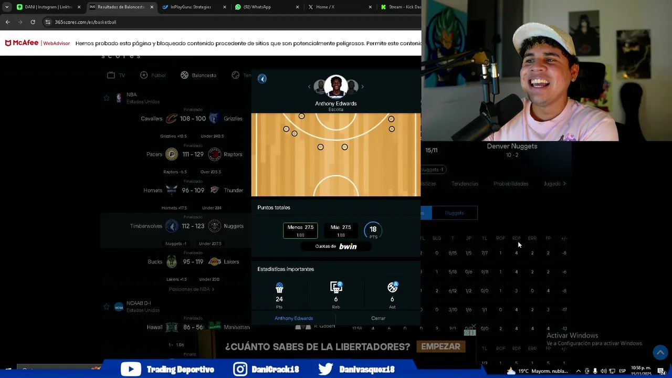Click Anthony Edwards' profile photo
The width and height of the screenshot is (672, 378).
(335, 87)
